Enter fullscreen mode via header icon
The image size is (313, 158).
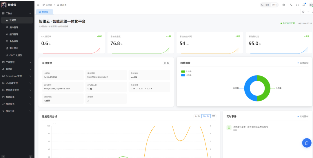tap(297, 5)
